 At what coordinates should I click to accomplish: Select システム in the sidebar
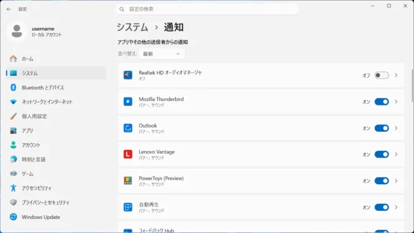(56, 73)
